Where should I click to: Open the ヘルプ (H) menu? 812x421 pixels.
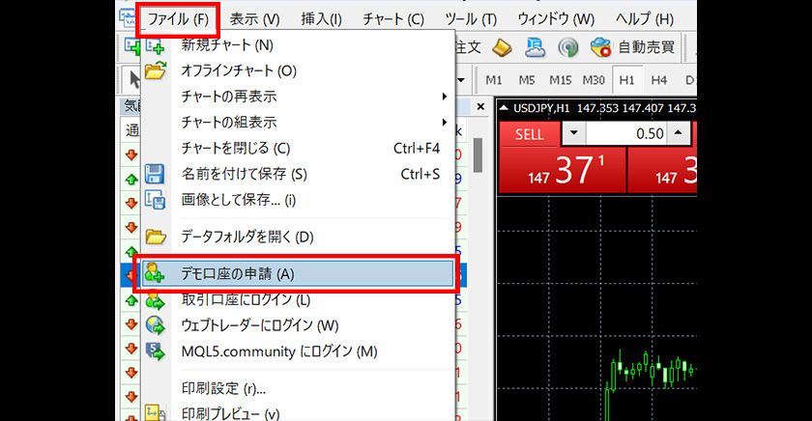point(644,19)
